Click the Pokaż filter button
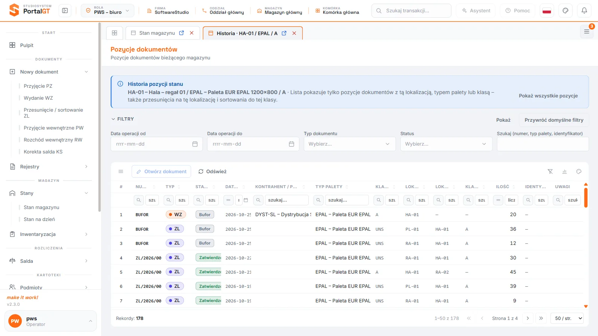The height and width of the screenshot is (336, 598). pos(503,120)
